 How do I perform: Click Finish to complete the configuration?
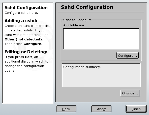tap(136, 109)
